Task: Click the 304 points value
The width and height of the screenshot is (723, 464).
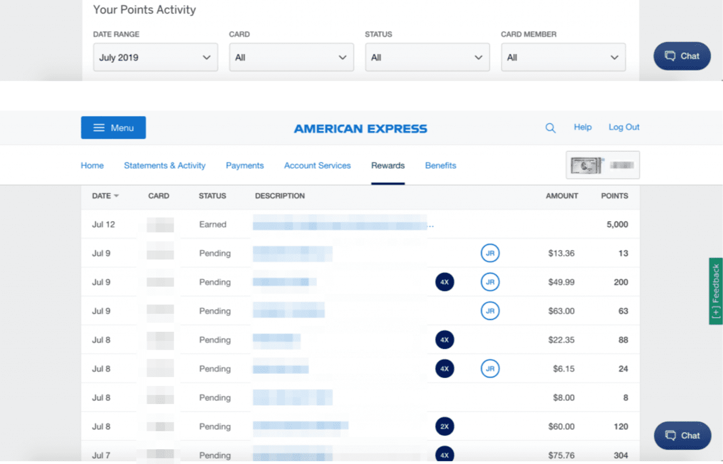Action: tap(621, 455)
